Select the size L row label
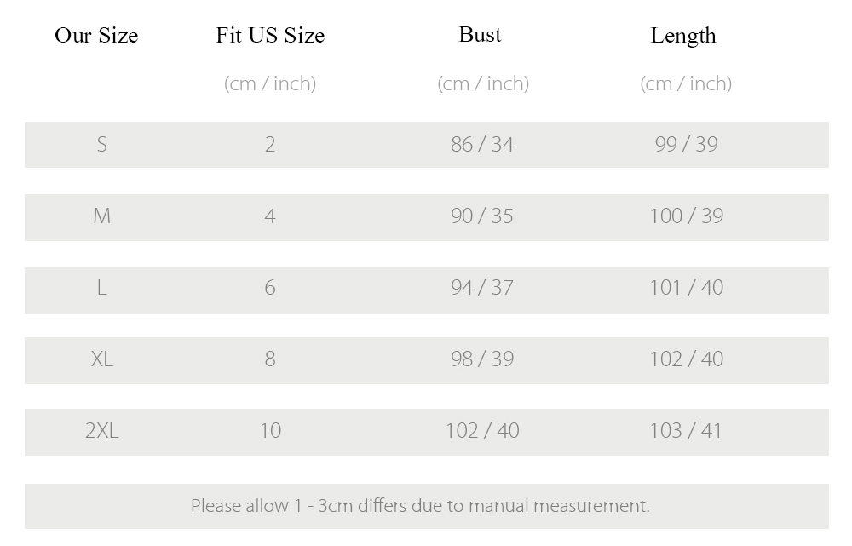Viewport: 852px width, 546px height. point(101,287)
